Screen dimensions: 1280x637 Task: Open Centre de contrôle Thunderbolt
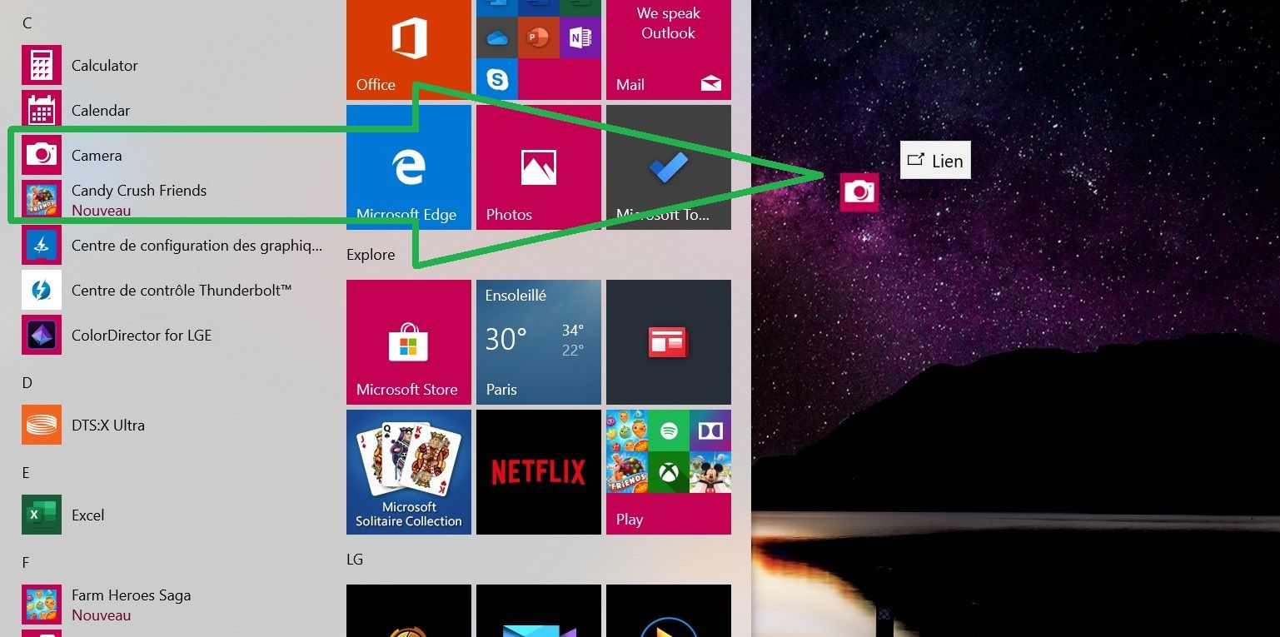181,291
